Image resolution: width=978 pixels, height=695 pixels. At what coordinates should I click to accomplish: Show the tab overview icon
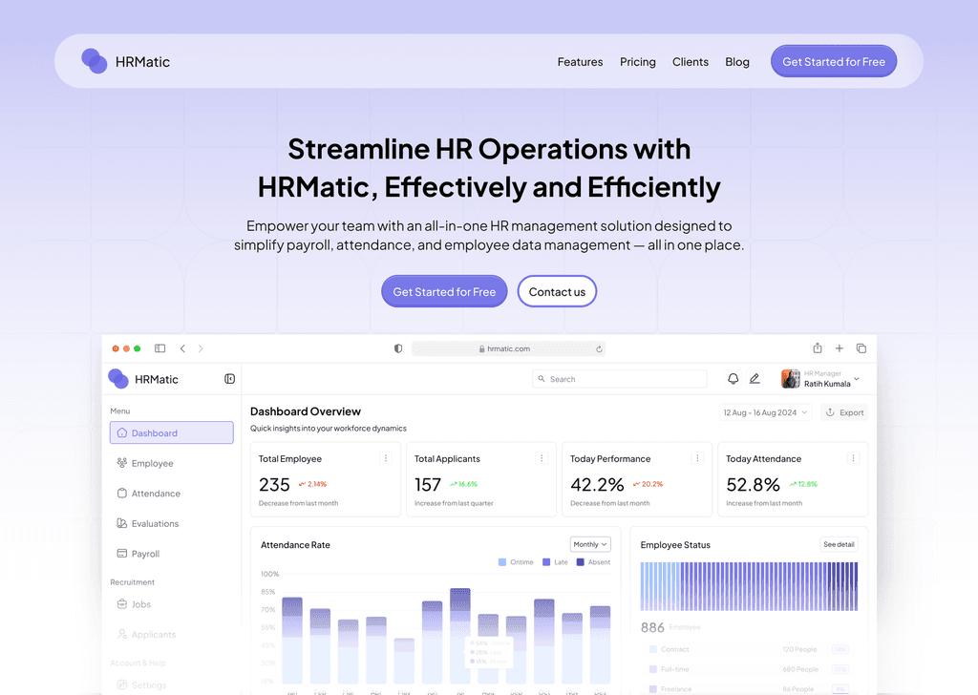pyautogui.click(x=861, y=348)
